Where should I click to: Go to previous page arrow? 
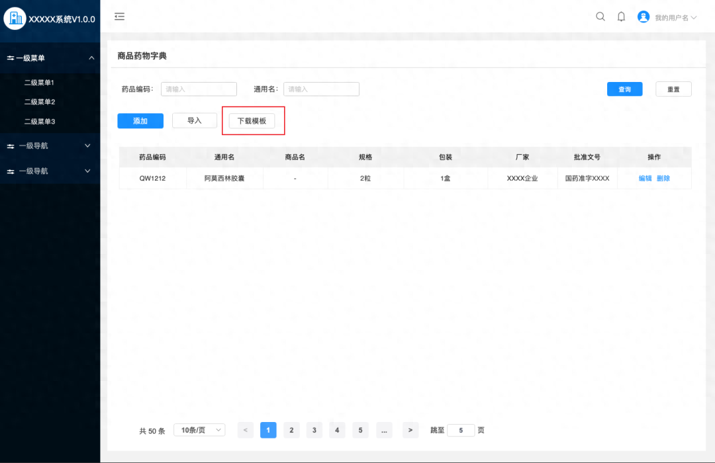[246, 430]
